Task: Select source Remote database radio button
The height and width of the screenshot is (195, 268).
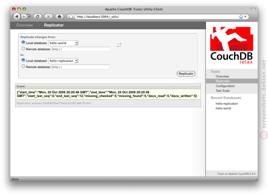Action: point(23,49)
